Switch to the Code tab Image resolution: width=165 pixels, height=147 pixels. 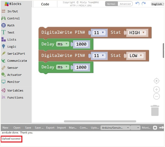pyautogui.click(x=45, y=4)
